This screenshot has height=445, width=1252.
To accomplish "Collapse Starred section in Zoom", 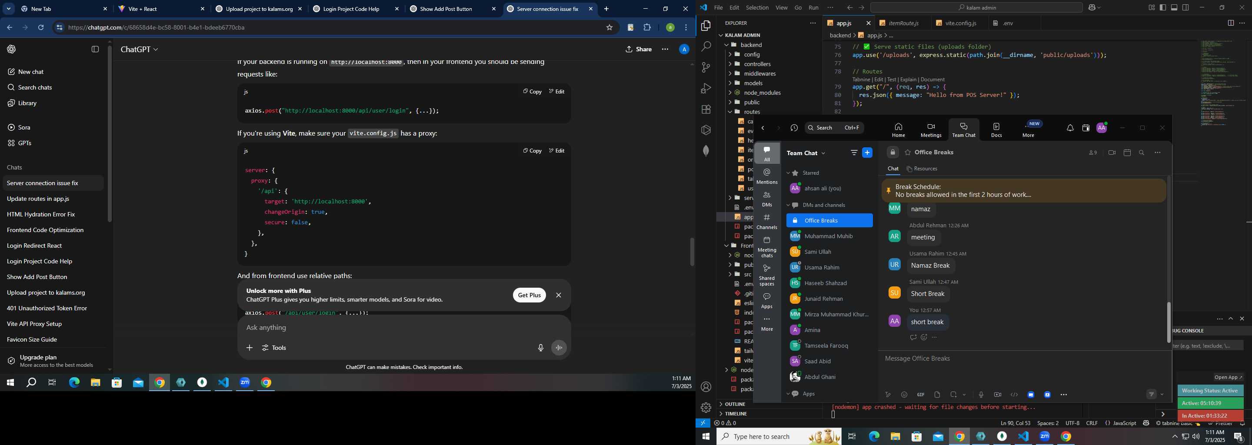I will (788, 173).
